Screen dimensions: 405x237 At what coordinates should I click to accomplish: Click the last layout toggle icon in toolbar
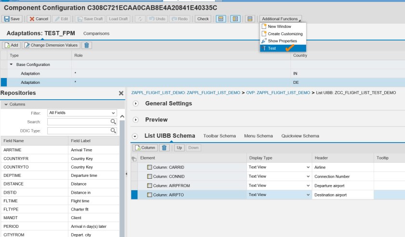249,19
